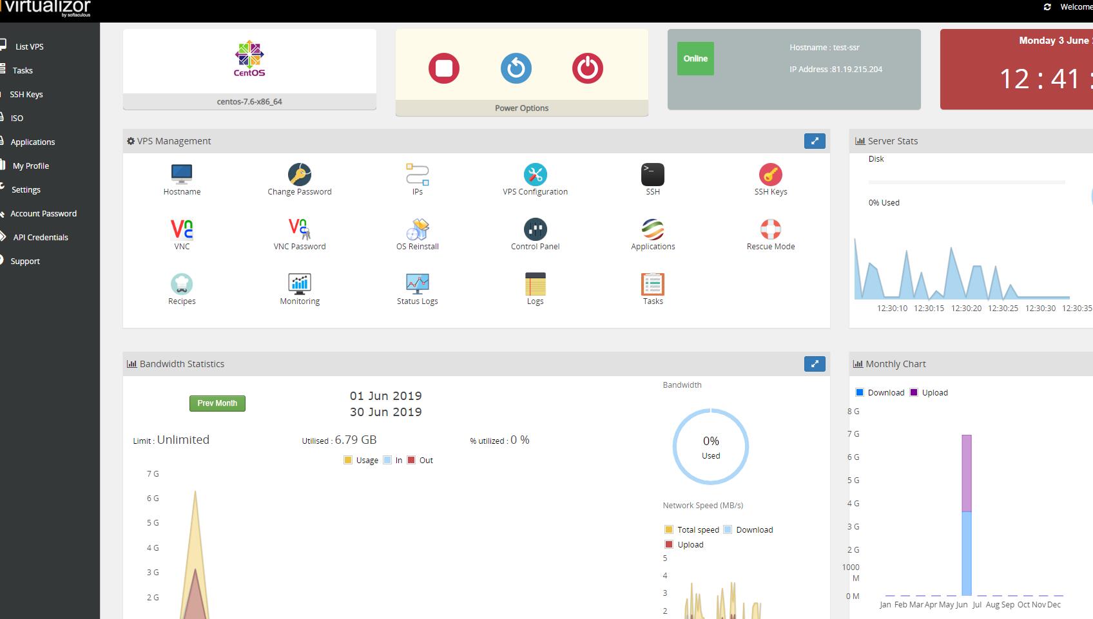
Task: Open Rescue Mode lifebuoy icon
Action: point(770,229)
